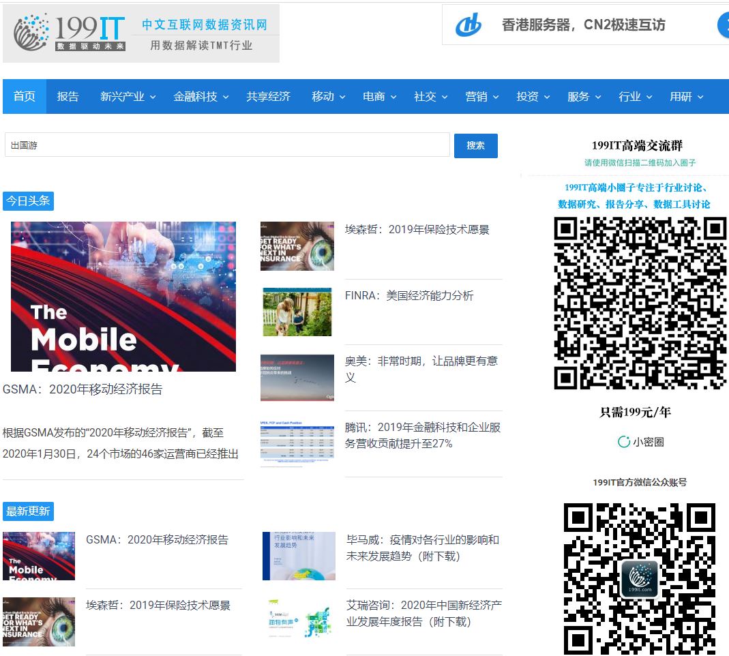Click the 中文互联网数据资讯网 tagline
Image resolution: width=729 pixels, height=656 pixels.
coord(205,25)
